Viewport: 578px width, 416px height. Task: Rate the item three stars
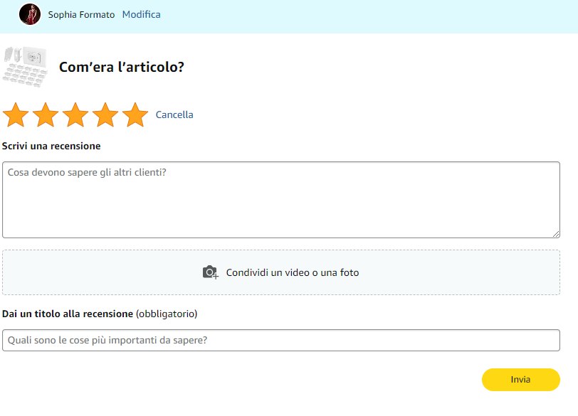[x=75, y=114]
